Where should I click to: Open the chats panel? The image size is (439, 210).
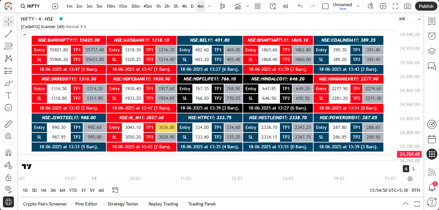tap(432, 66)
